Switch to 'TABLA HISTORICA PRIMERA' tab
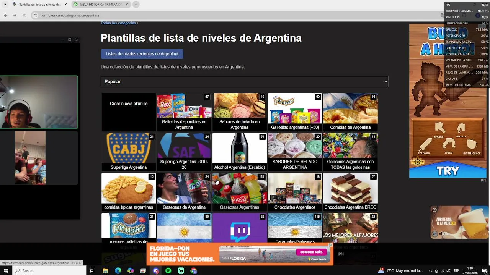Image resolution: width=490 pixels, height=275 pixels. [x=100, y=4]
